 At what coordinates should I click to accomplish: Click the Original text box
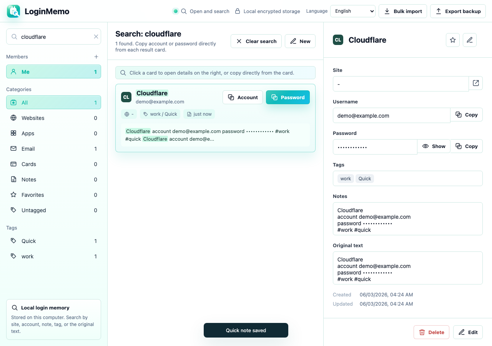pyautogui.click(x=407, y=268)
